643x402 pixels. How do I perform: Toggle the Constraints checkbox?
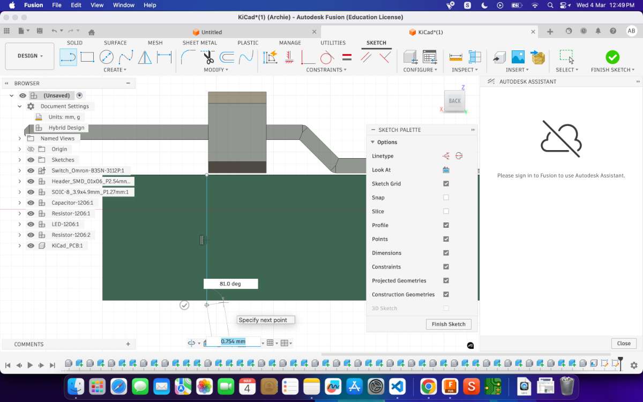pos(446,267)
